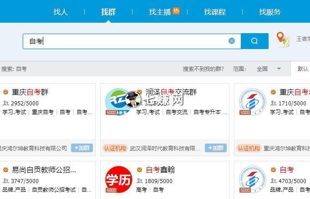
Task: Clear the search box with the X icon
Action: point(232,41)
